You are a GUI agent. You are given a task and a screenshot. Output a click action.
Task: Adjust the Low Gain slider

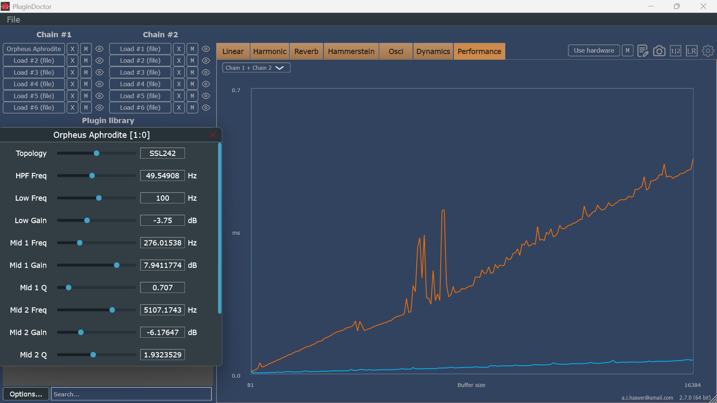96,221
